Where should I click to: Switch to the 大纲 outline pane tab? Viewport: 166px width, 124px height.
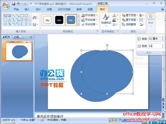point(16,37)
